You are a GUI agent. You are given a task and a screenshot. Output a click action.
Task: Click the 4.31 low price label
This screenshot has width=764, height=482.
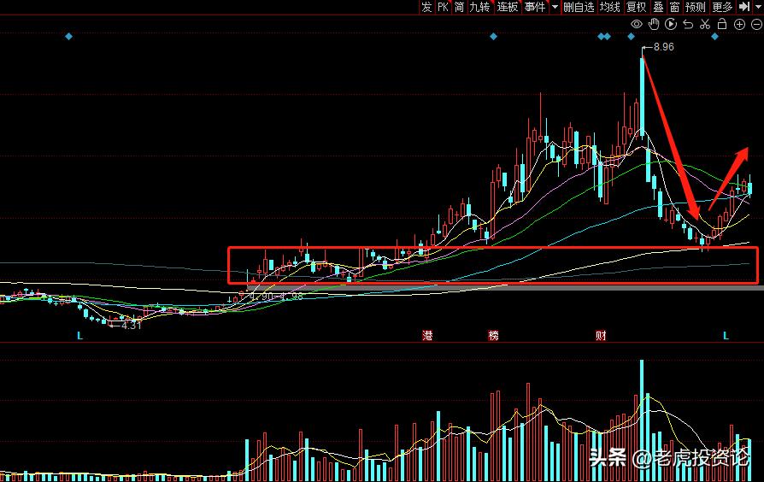pyautogui.click(x=131, y=325)
